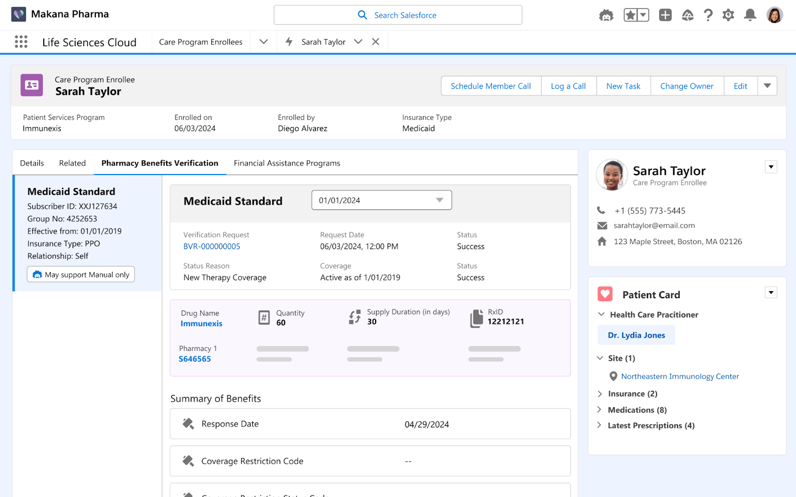Click the favorites star icon

(630, 15)
